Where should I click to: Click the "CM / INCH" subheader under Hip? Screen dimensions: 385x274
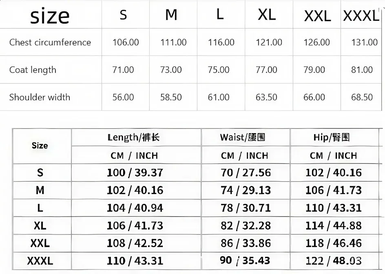[x=333, y=156]
